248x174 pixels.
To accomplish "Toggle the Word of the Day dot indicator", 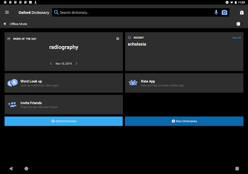I will pyautogui.click(x=118, y=39).
